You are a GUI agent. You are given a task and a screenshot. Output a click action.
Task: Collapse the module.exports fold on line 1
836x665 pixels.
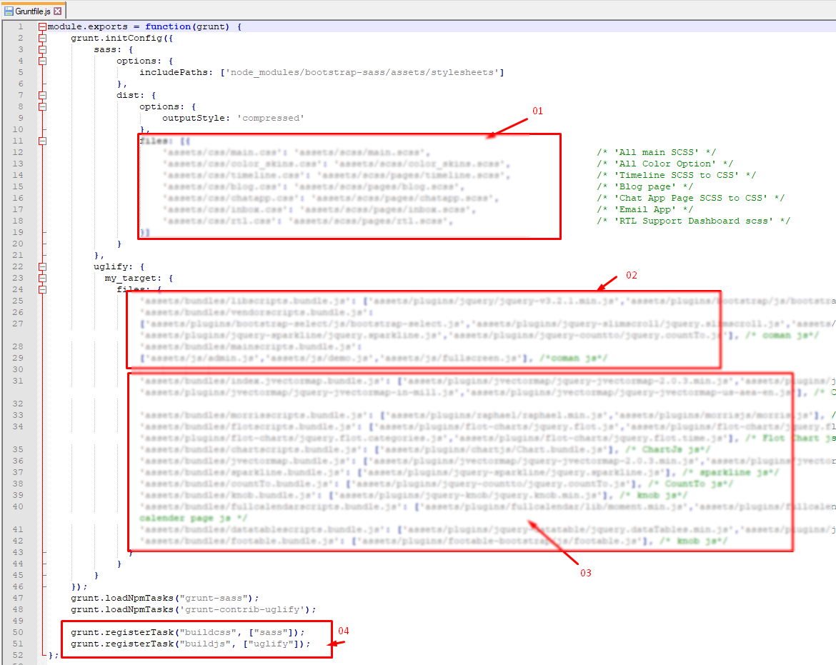click(42, 27)
